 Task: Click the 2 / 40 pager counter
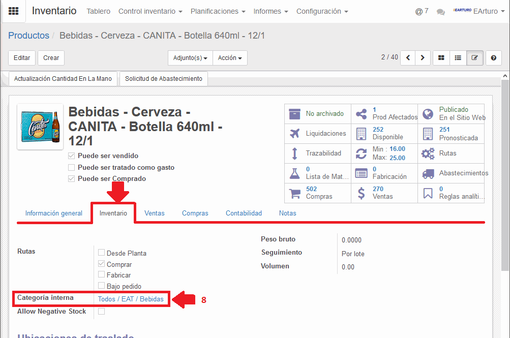389,57
